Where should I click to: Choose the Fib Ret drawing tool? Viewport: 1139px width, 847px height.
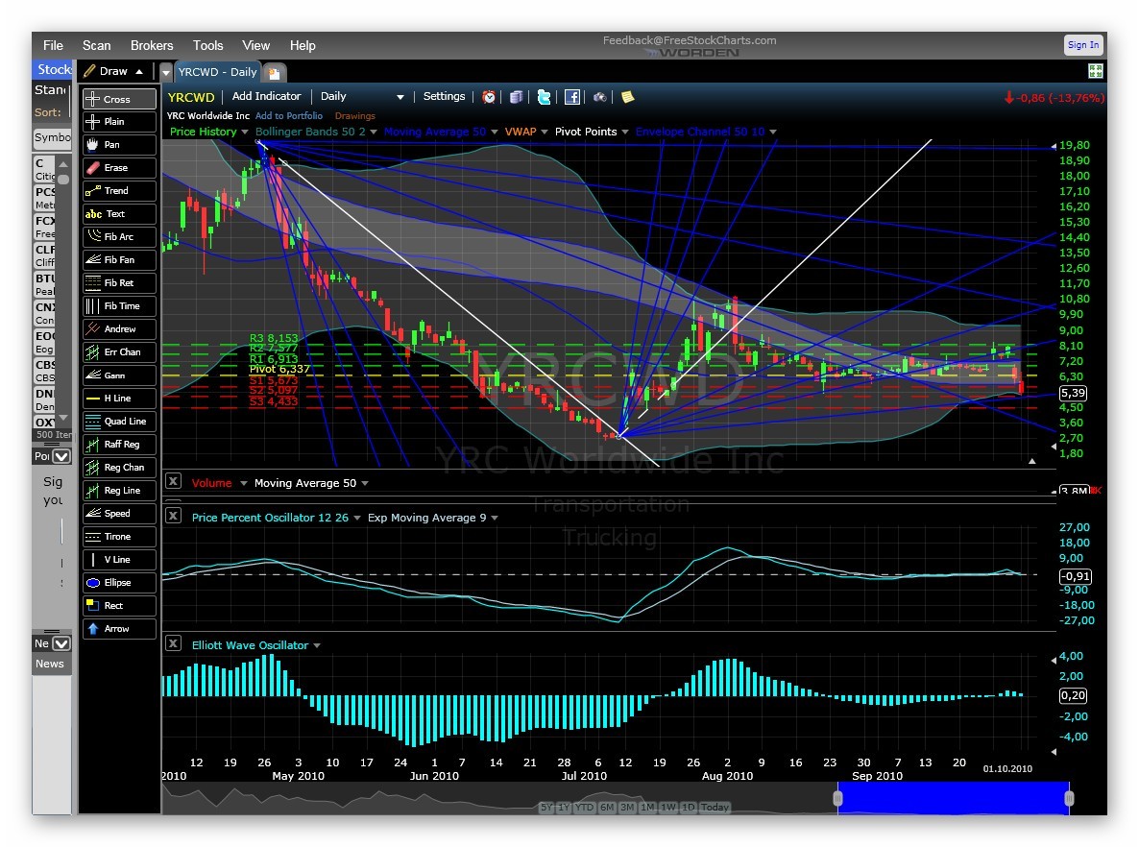click(118, 282)
